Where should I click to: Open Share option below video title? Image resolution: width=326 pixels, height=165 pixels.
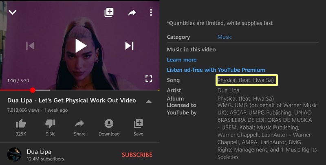coord(79,128)
